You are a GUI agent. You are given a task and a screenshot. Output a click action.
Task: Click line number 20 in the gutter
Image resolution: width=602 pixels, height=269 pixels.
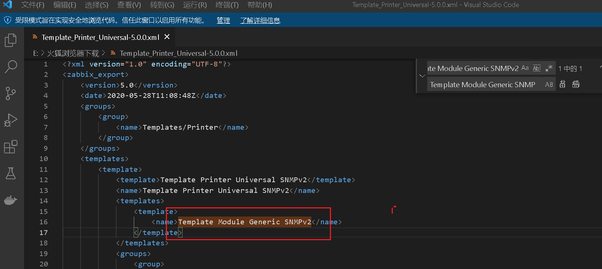tap(44, 264)
